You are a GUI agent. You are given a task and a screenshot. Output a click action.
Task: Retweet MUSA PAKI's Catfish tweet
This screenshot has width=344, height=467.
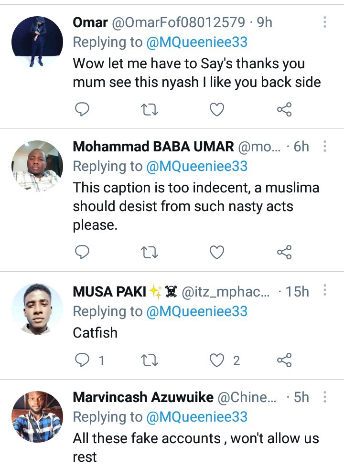149,360
